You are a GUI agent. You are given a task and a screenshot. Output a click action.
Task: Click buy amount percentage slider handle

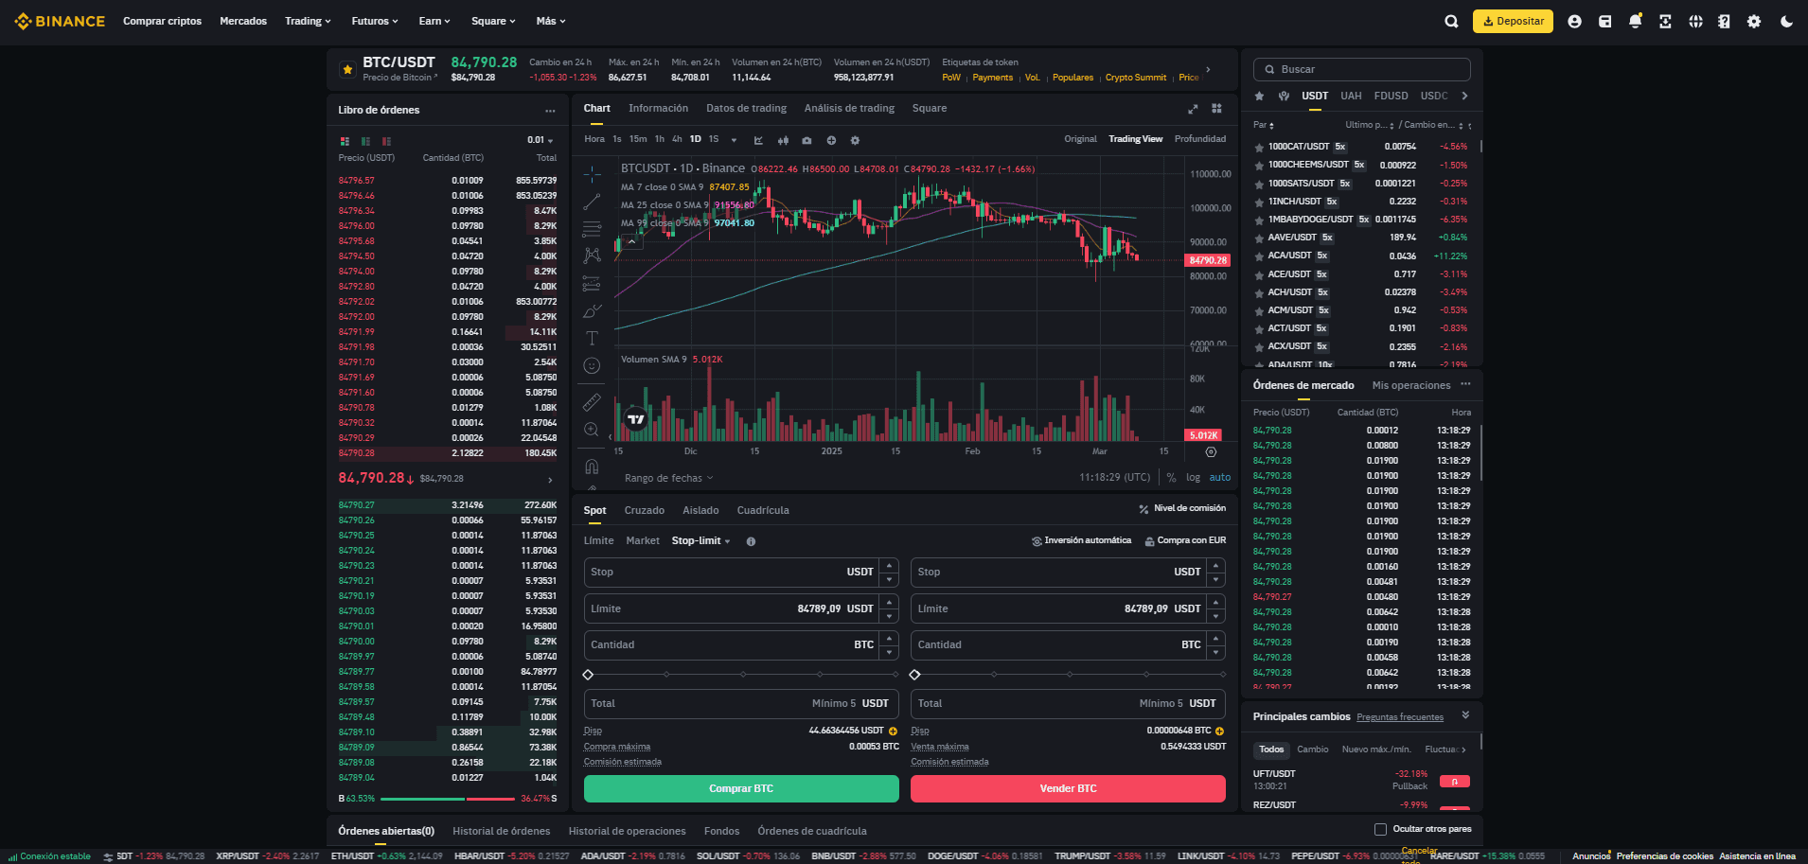pyautogui.click(x=588, y=675)
